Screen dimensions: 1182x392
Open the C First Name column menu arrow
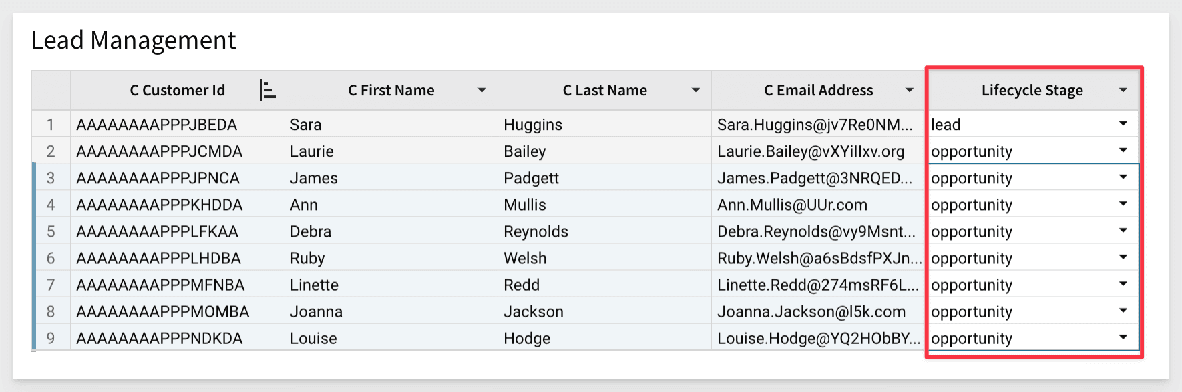point(482,90)
